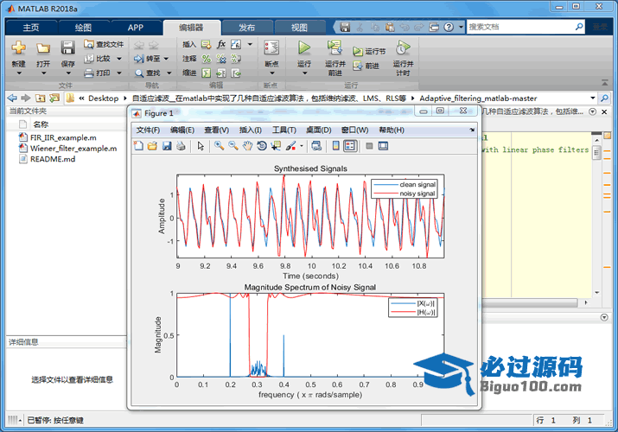
Task: Select Data Cursor tool in Figure 1
Action: (x=276, y=146)
